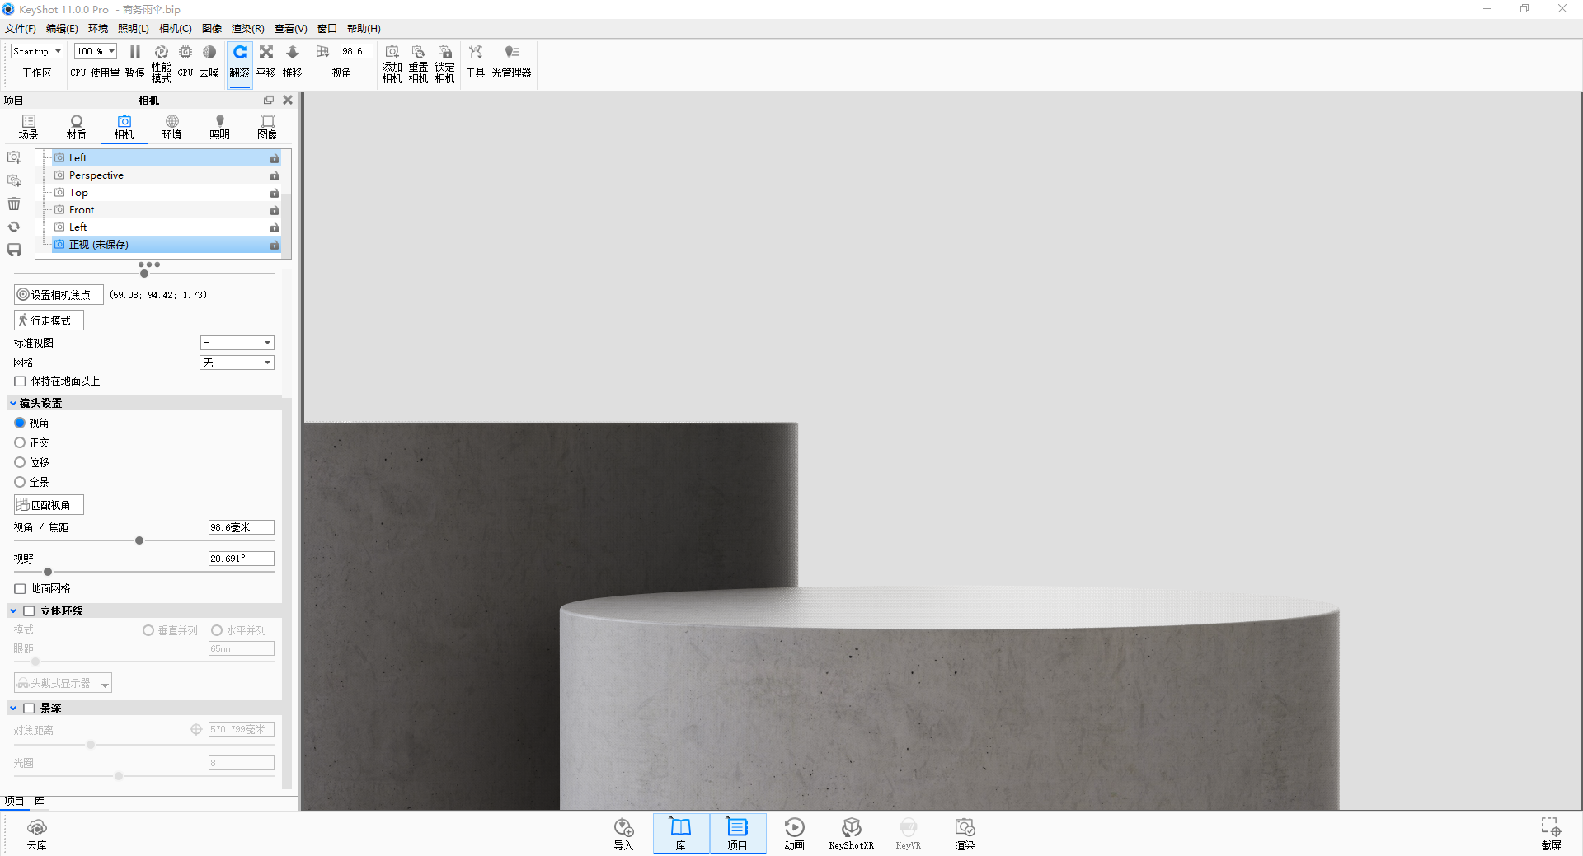Enable 地面网格 ground grid checkbox
1583x856 pixels.
click(x=20, y=588)
